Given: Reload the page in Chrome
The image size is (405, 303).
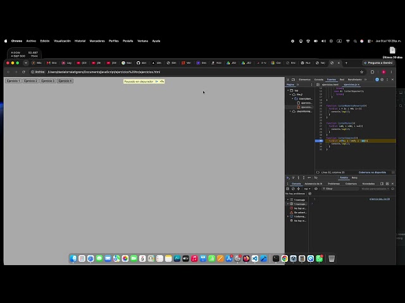Looking at the screenshot, I should tap(23, 72).
